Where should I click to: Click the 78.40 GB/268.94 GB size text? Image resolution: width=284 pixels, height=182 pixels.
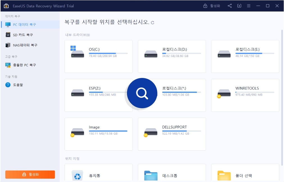[x=103, y=56]
